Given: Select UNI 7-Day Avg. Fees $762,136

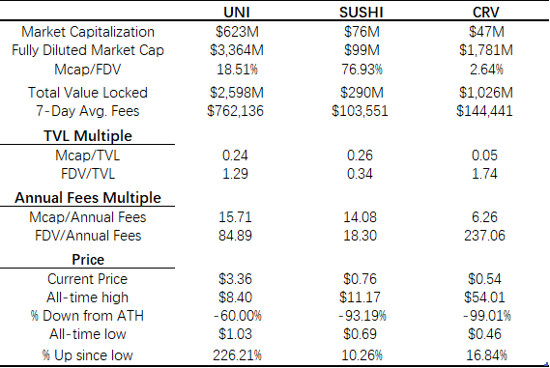Looking at the screenshot, I should pos(235,111).
